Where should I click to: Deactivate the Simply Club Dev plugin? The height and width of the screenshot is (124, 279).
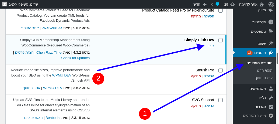[x=211, y=46]
